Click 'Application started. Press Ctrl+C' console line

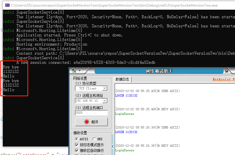click(x=70, y=35)
